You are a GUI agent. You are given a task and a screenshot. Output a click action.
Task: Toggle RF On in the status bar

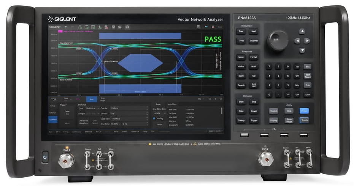click(116, 131)
